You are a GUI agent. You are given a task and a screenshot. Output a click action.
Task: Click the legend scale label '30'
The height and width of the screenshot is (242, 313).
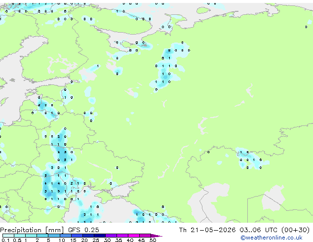(107, 240)
